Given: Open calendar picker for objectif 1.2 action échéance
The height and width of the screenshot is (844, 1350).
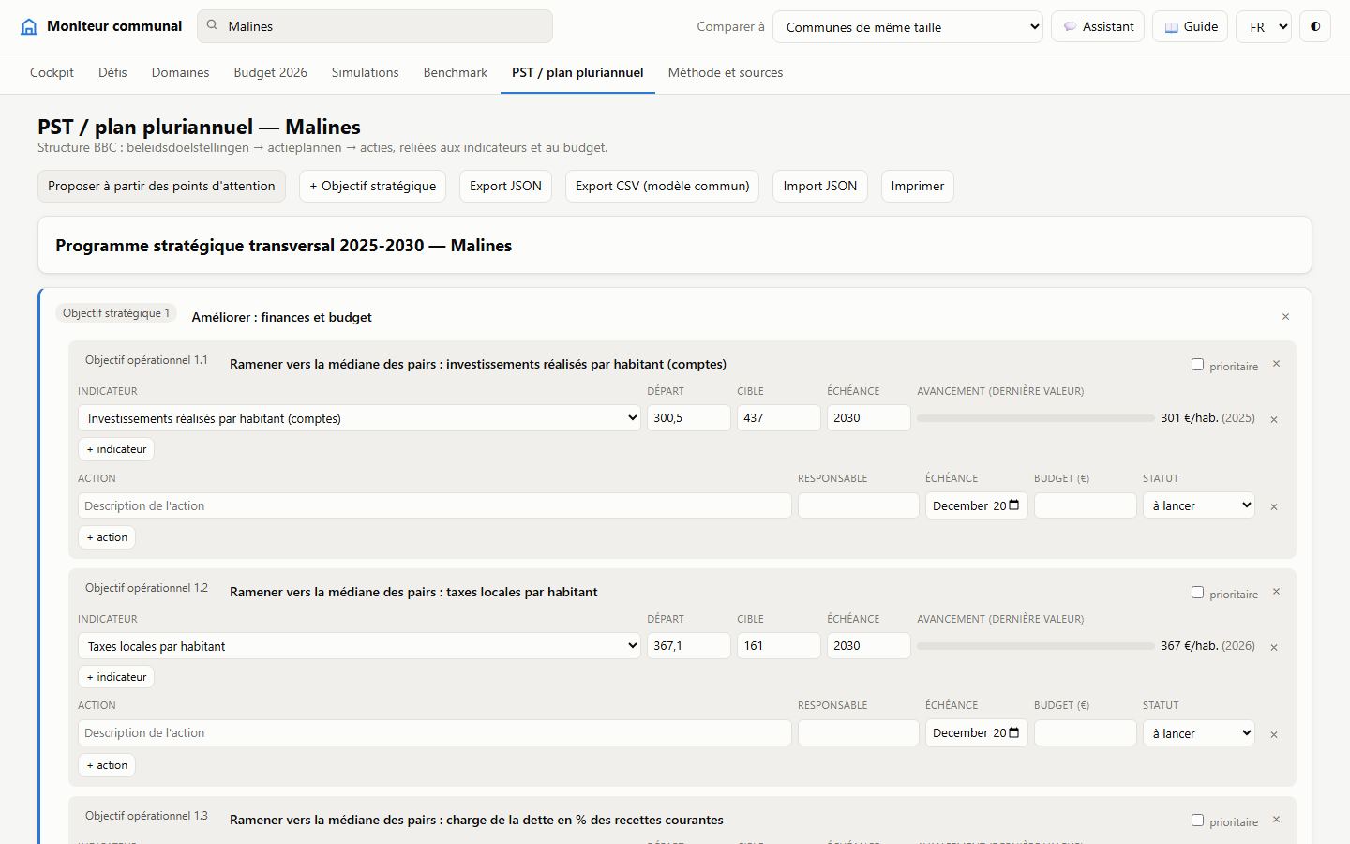Looking at the screenshot, I should pos(1013,732).
